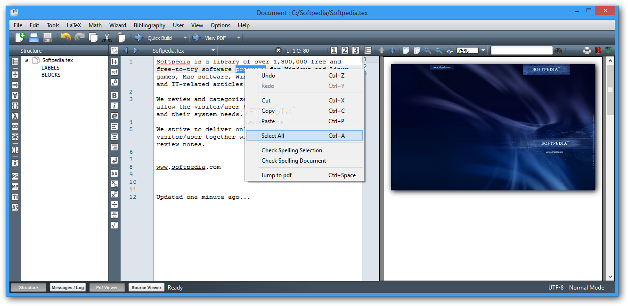
Task: Go to bookmark 2 button
Action: [x=345, y=50]
